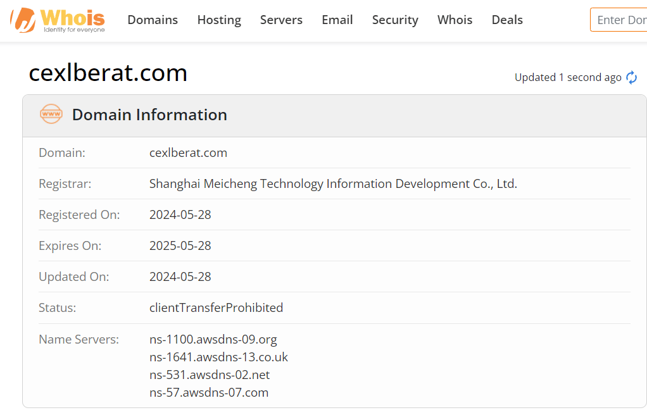Open the Servers menu
This screenshot has height=410, width=647.
coord(281,20)
